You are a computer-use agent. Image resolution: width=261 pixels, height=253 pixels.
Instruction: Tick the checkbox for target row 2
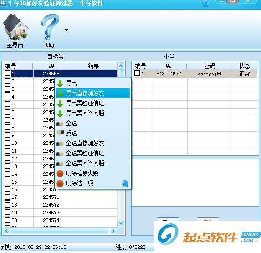point(7,81)
